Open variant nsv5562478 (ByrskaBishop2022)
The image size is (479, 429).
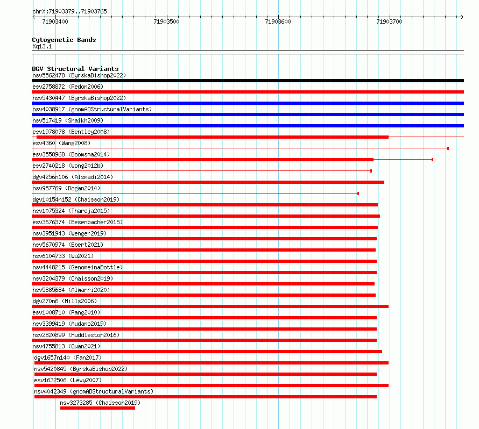[x=79, y=75]
